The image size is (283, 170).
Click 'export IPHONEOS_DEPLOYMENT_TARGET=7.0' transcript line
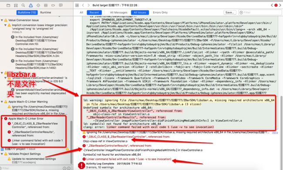(120, 20)
